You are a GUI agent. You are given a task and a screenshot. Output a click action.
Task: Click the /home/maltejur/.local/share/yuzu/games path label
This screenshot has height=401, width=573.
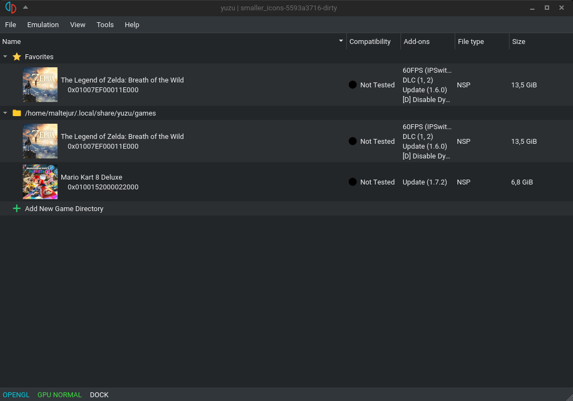90,113
